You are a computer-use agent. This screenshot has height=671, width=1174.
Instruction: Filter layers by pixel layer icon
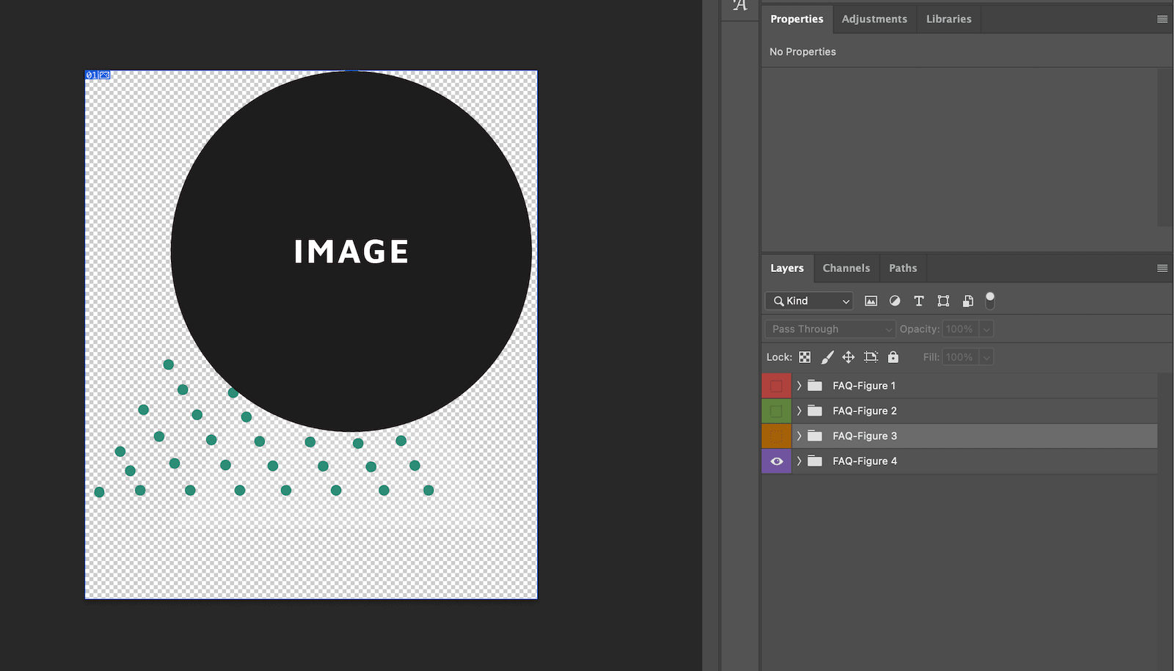tap(871, 301)
